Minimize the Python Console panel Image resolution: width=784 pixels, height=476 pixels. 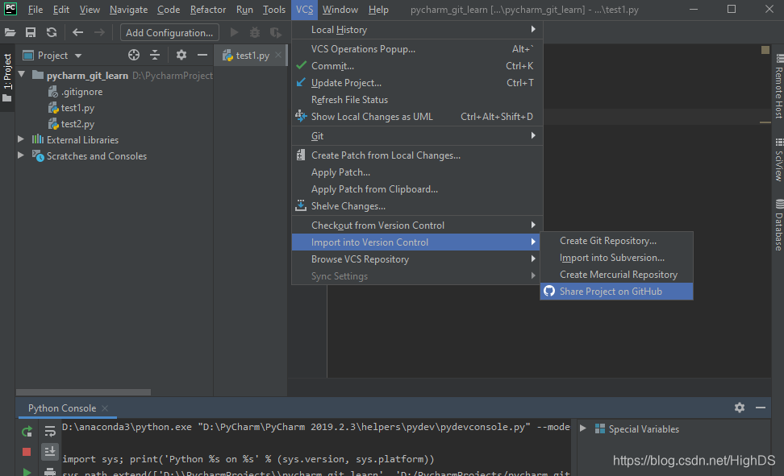tap(761, 408)
